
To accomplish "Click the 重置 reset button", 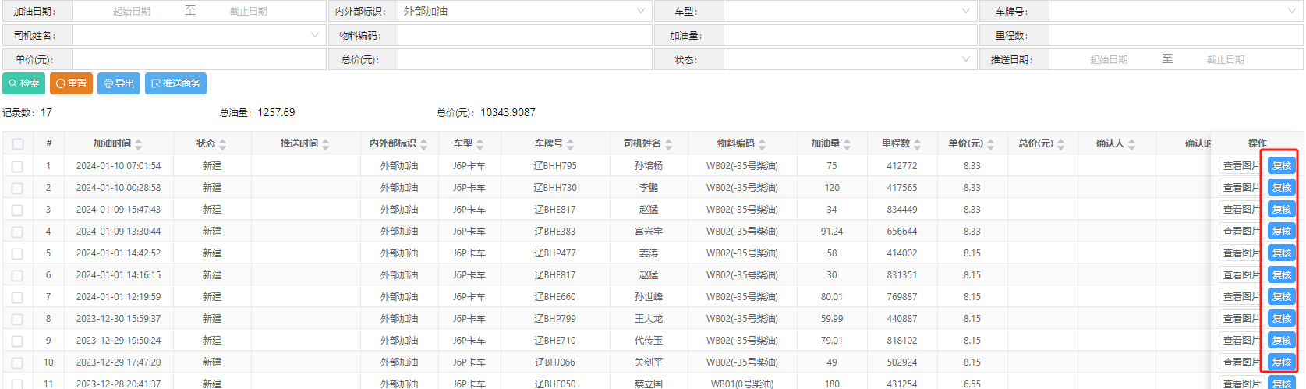I will 71,83.
